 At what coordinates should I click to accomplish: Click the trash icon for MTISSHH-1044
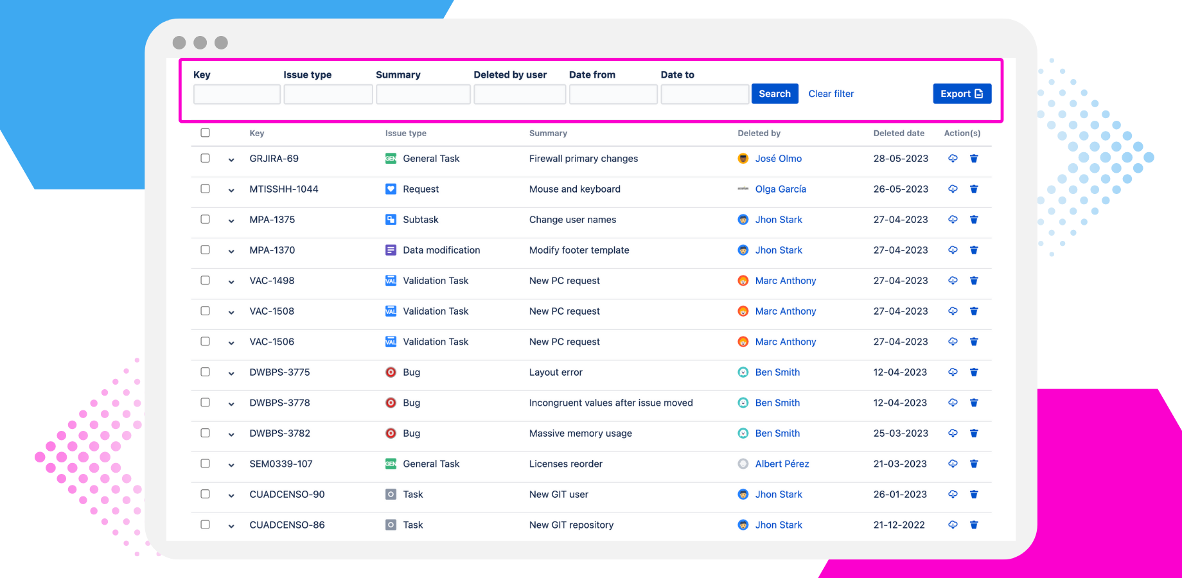pos(974,189)
